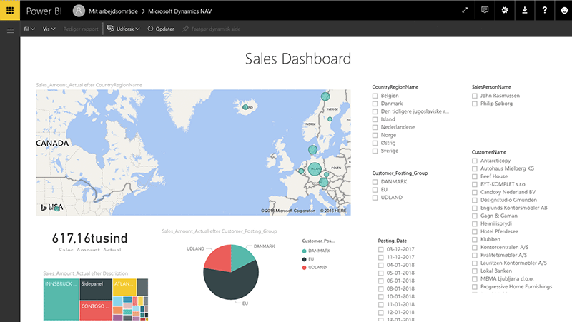This screenshot has height=322, width=572.
Task: Click Fastgør dynamisk side label
Action: pos(216,29)
